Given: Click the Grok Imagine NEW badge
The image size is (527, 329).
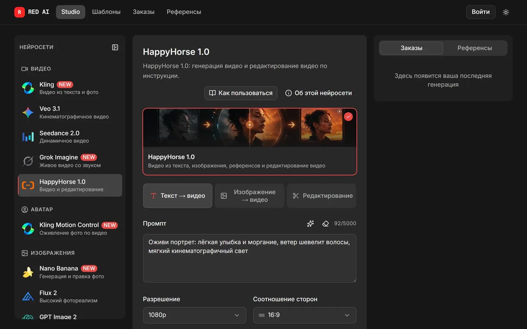Looking at the screenshot, I should click(x=89, y=157).
